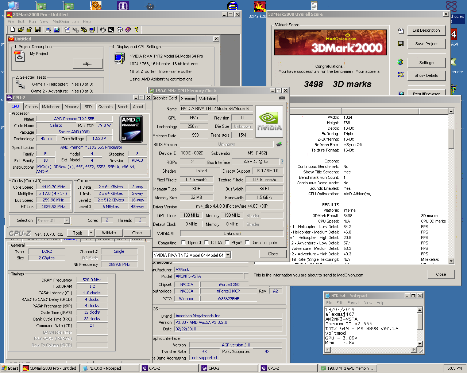
Task: Click the Tools button in CPU-Z
Action: (78, 233)
